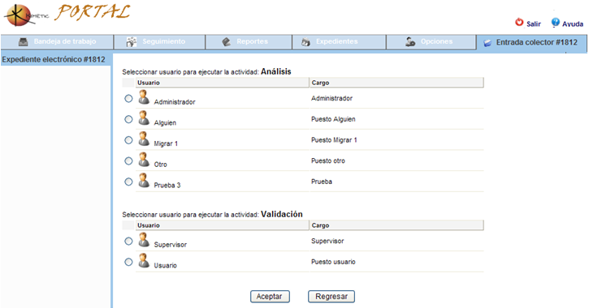Click the Alguien user name
589x308 pixels.
coord(165,123)
